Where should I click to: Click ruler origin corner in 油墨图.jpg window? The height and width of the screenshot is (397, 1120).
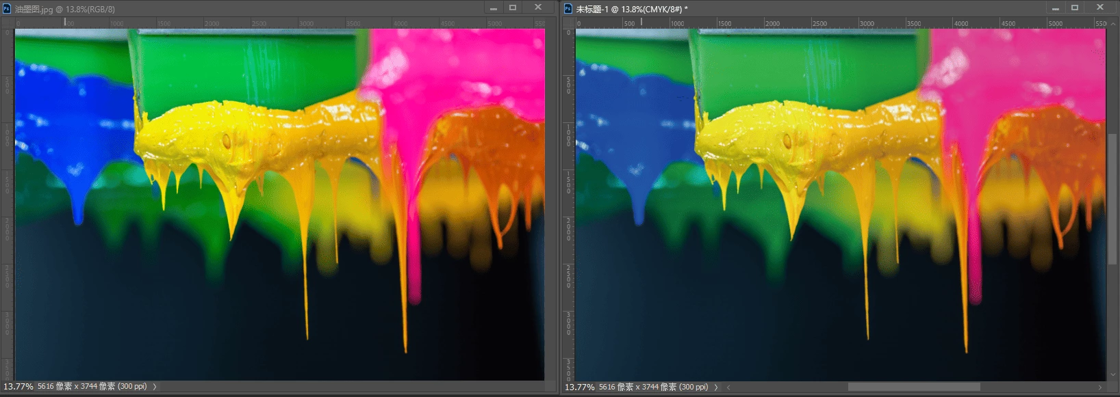pos(8,23)
